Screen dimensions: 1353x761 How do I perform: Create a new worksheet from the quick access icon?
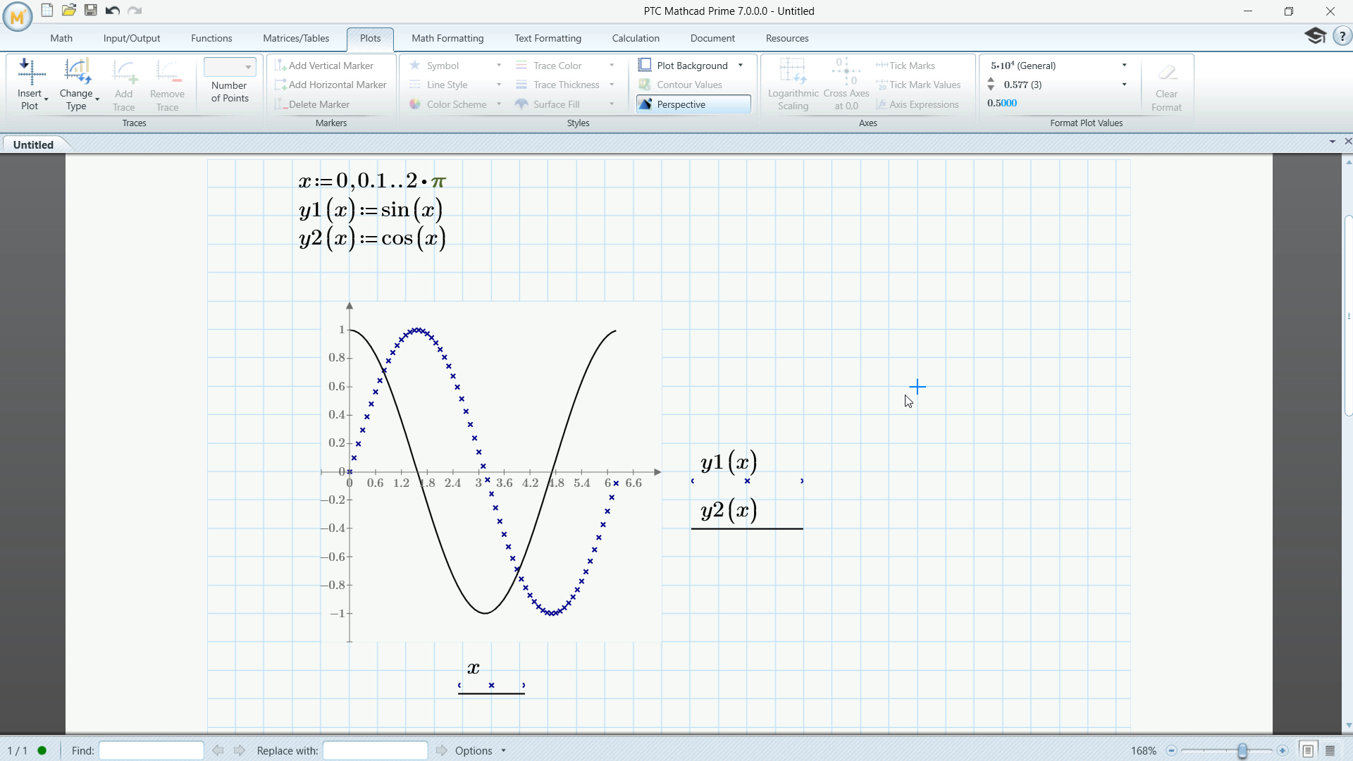pyautogui.click(x=47, y=11)
